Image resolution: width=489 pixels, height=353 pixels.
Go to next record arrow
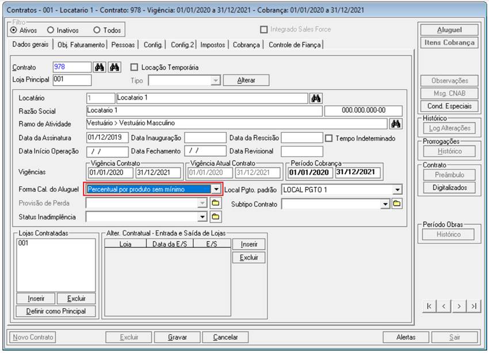point(459,306)
